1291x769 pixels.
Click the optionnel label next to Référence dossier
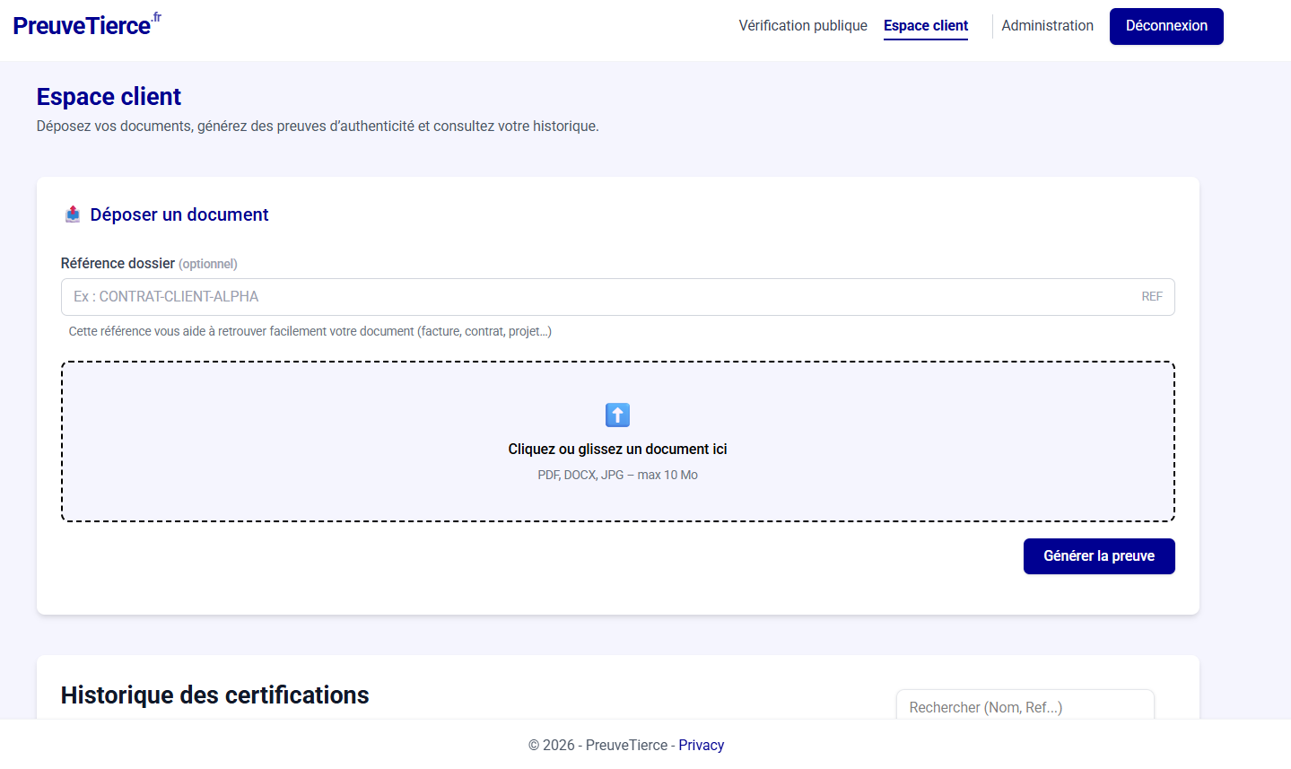click(207, 263)
